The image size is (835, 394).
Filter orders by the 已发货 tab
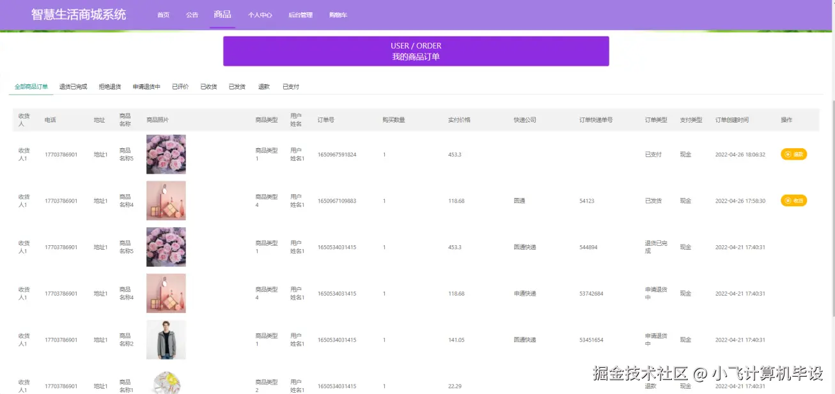(237, 87)
